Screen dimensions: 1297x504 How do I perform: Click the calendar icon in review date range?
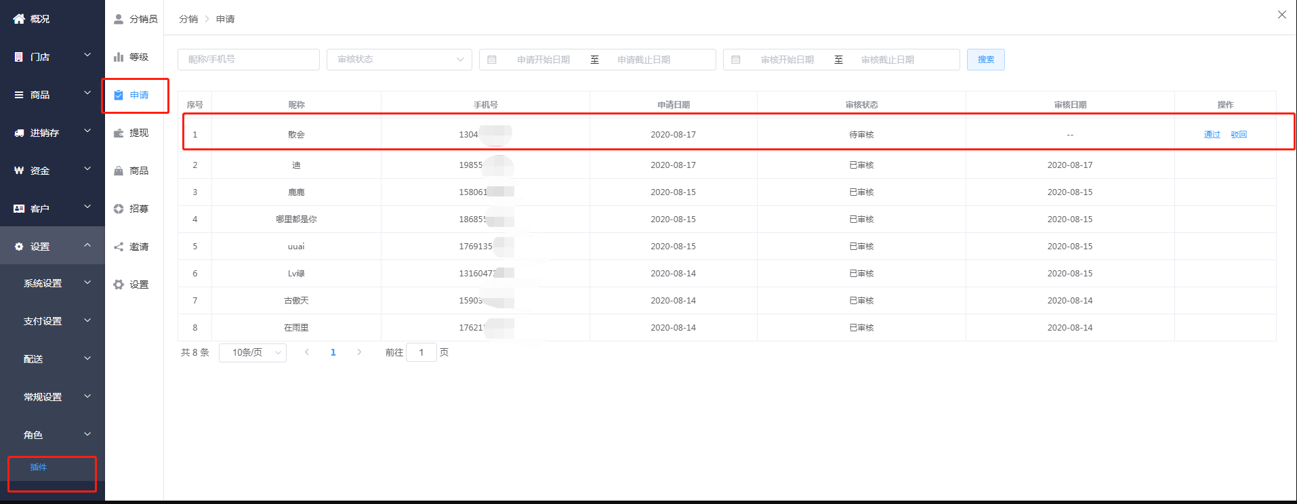point(736,60)
